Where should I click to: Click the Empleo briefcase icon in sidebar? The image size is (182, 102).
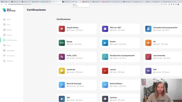pyautogui.click(x=5, y=30)
